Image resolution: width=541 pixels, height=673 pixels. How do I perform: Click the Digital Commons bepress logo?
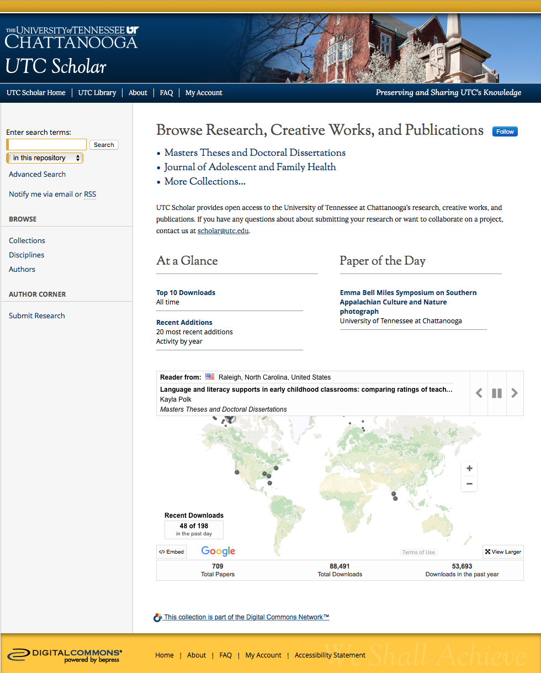66,655
